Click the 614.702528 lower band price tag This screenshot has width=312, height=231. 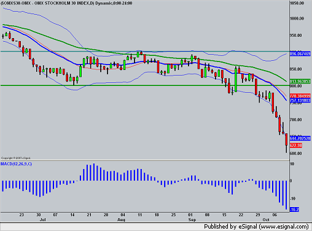300,138
